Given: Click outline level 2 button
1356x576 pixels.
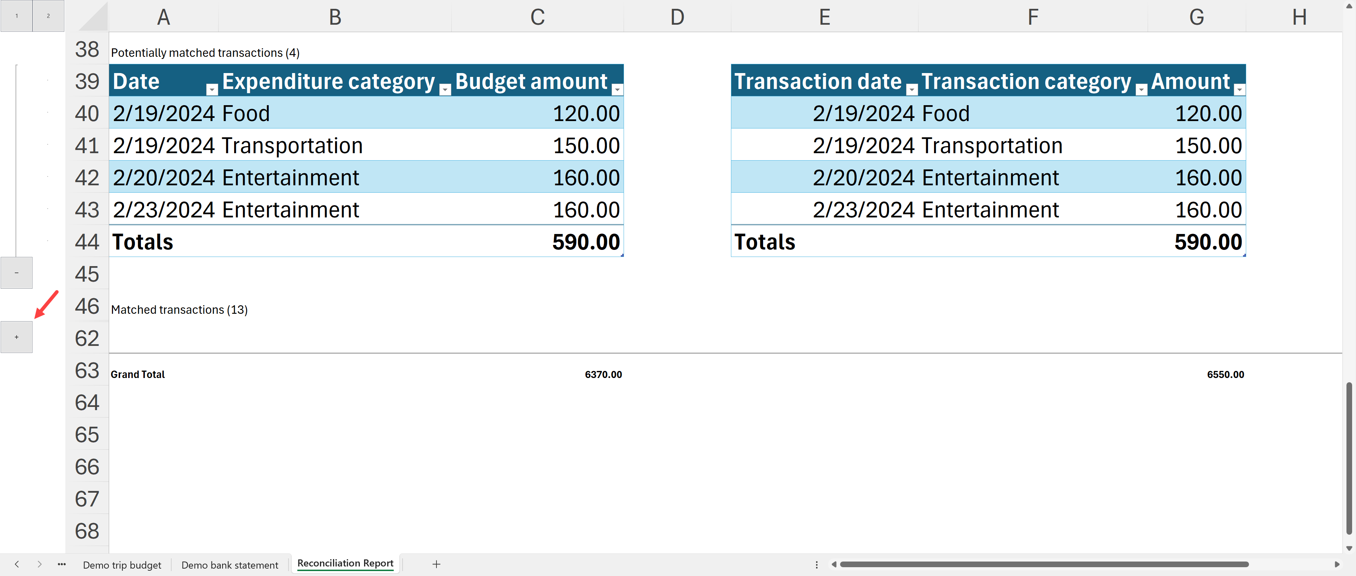Looking at the screenshot, I should pyautogui.click(x=48, y=16).
